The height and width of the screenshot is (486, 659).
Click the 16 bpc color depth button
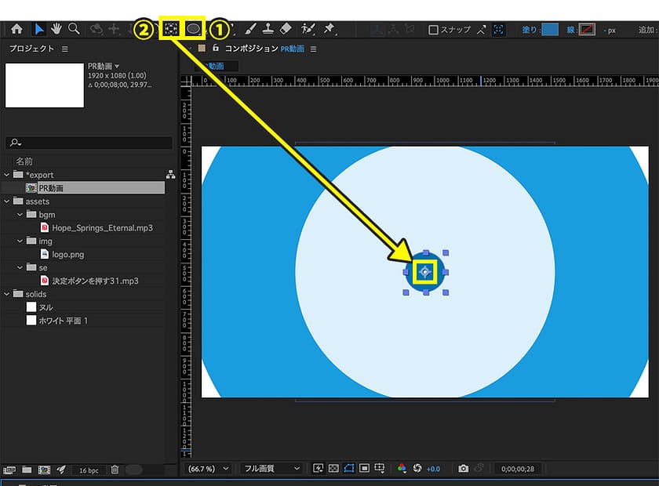pos(88,470)
